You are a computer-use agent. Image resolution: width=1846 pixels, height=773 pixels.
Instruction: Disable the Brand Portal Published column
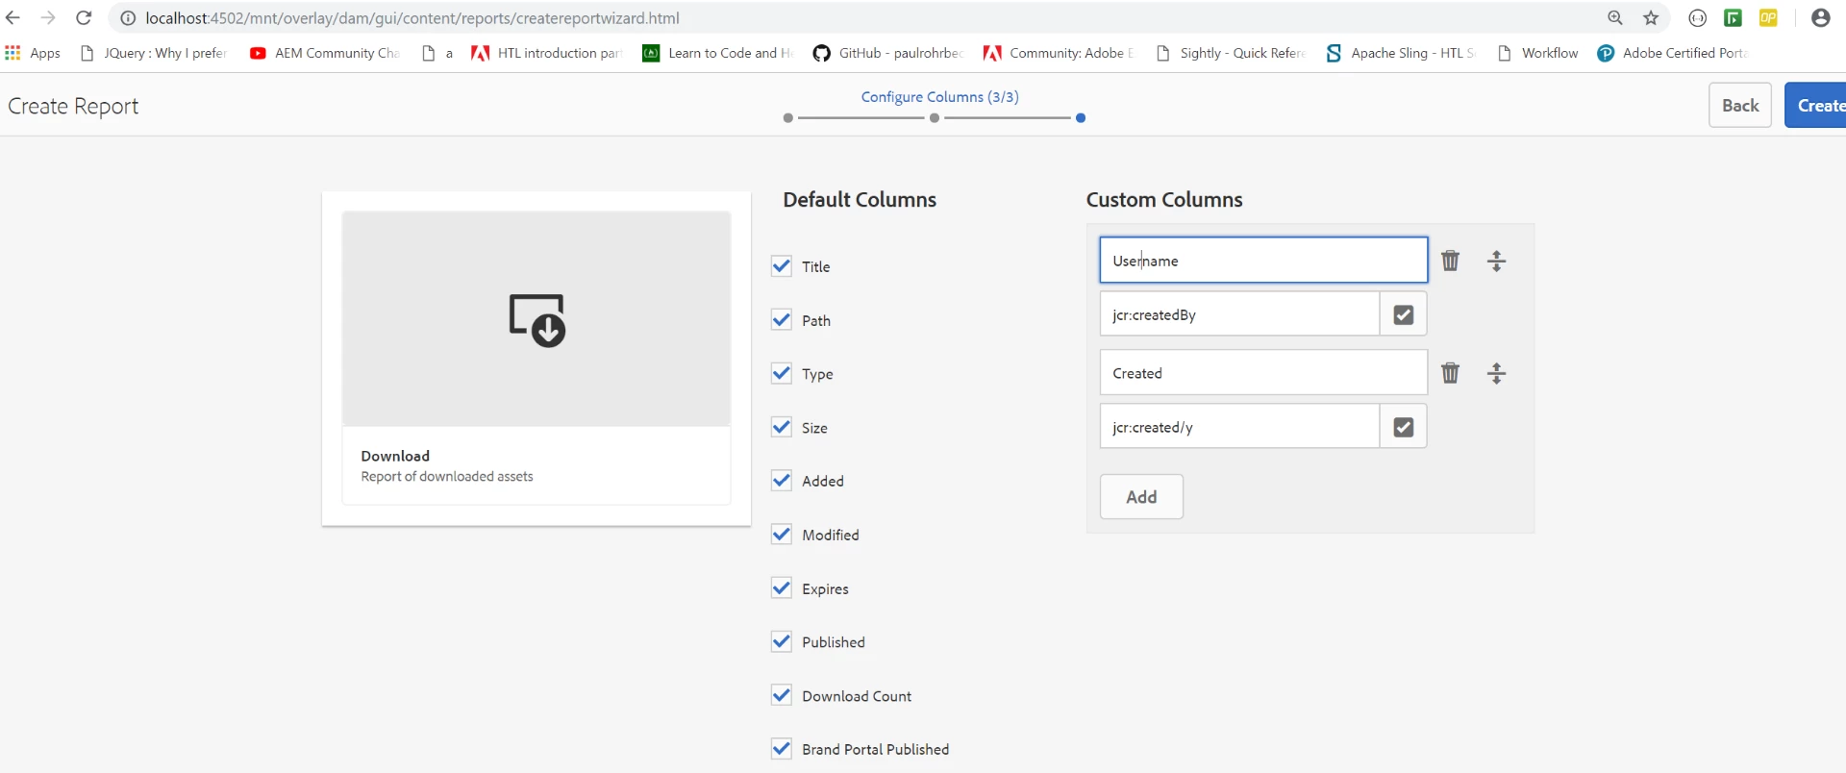tap(782, 749)
